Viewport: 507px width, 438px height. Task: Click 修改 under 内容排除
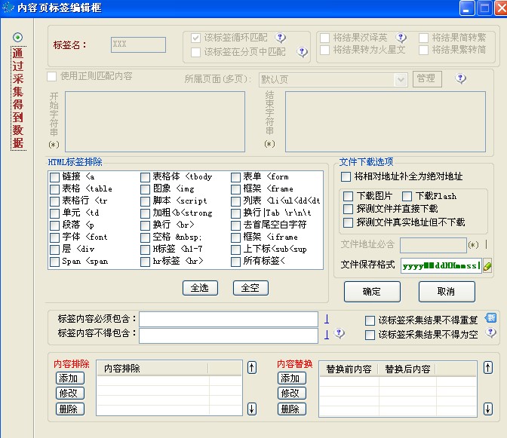pos(70,393)
